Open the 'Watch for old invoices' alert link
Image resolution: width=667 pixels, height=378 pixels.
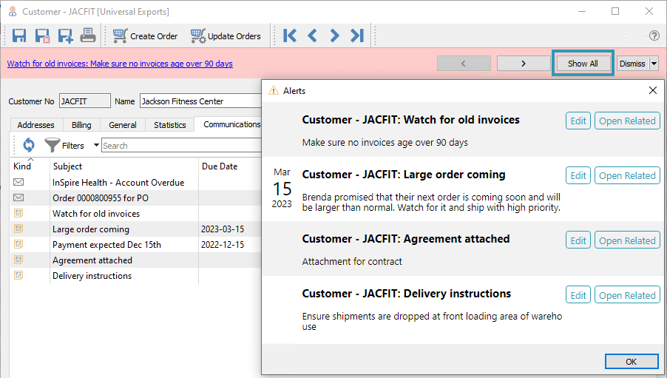(x=120, y=64)
